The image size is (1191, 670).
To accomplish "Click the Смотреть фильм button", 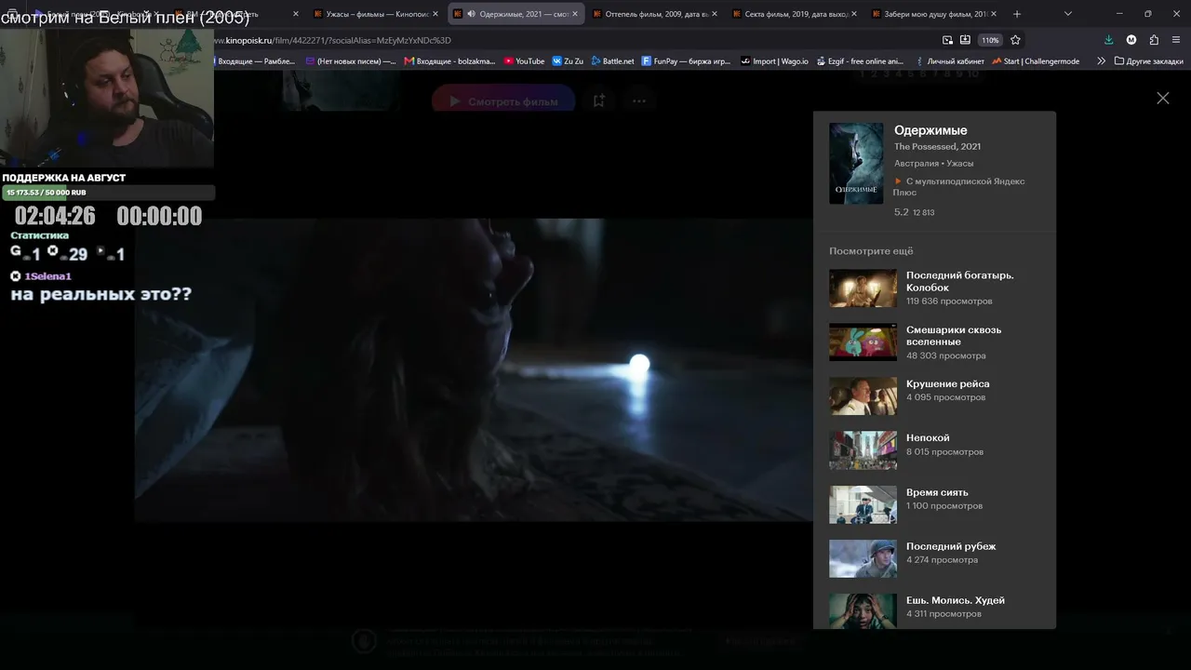I will coord(503,101).
